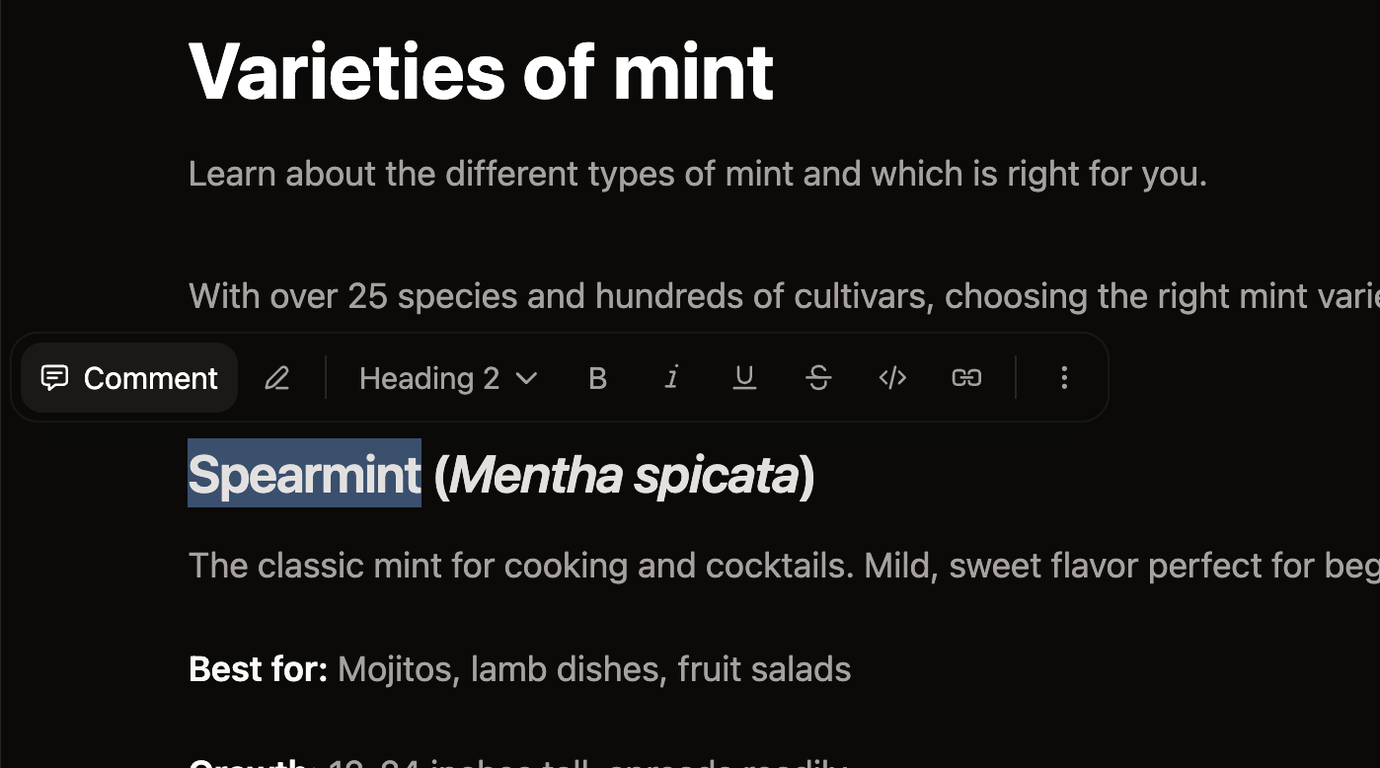The height and width of the screenshot is (768, 1380).
Task: Toggle bold formatting on selected text
Action: [597, 377]
